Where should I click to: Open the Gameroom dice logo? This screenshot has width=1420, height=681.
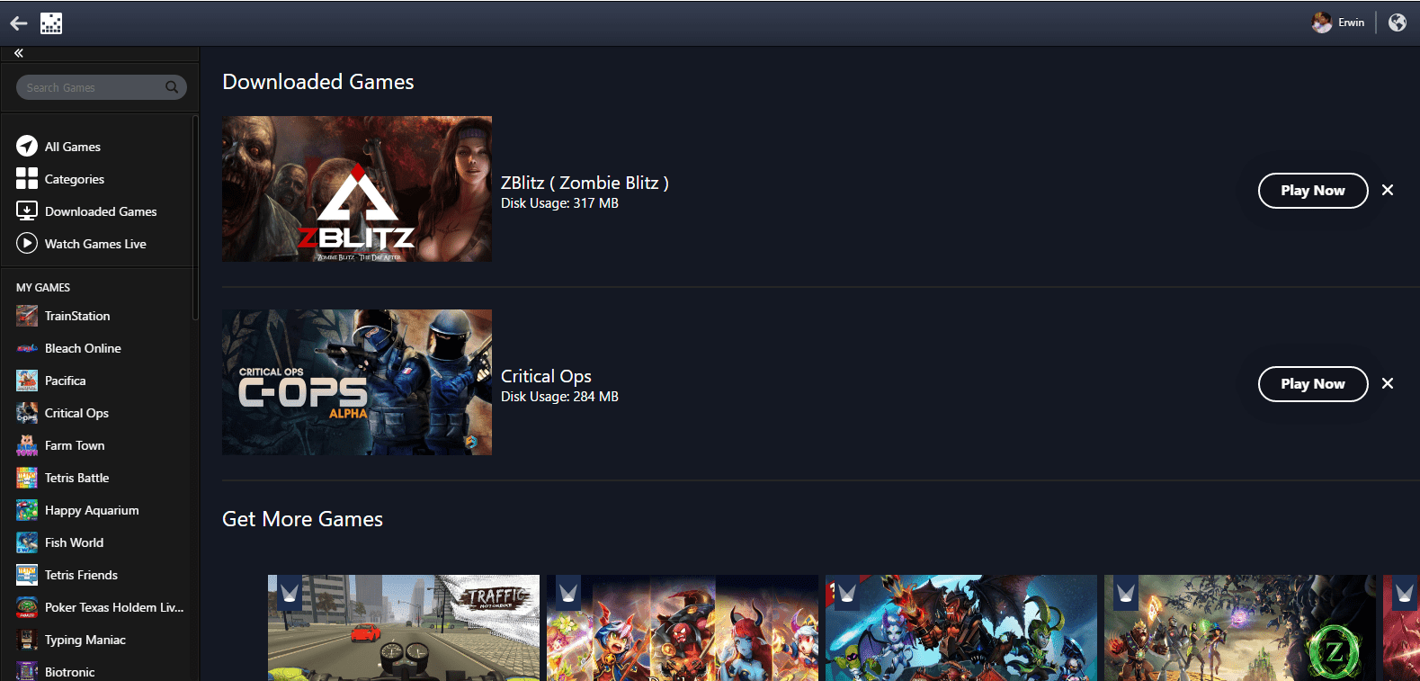click(51, 23)
